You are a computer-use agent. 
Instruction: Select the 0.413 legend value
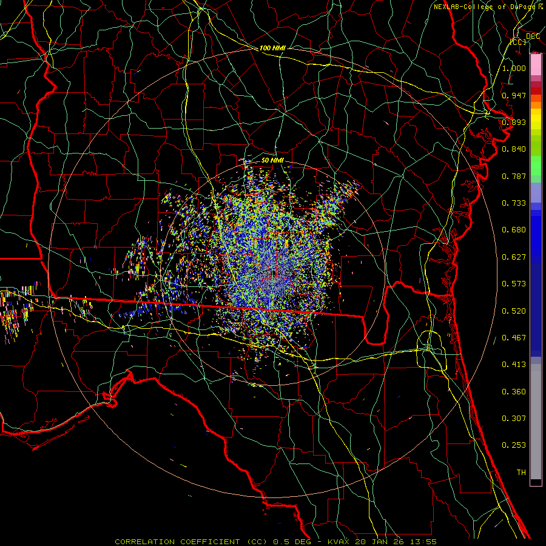[514, 365]
